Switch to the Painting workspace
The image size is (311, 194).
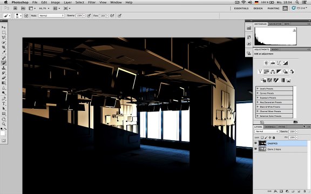273,8
